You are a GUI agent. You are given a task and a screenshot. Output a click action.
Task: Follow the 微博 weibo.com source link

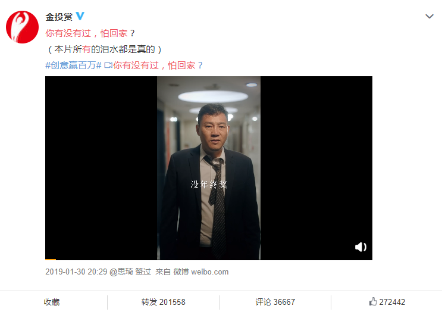tap(200, 272)
